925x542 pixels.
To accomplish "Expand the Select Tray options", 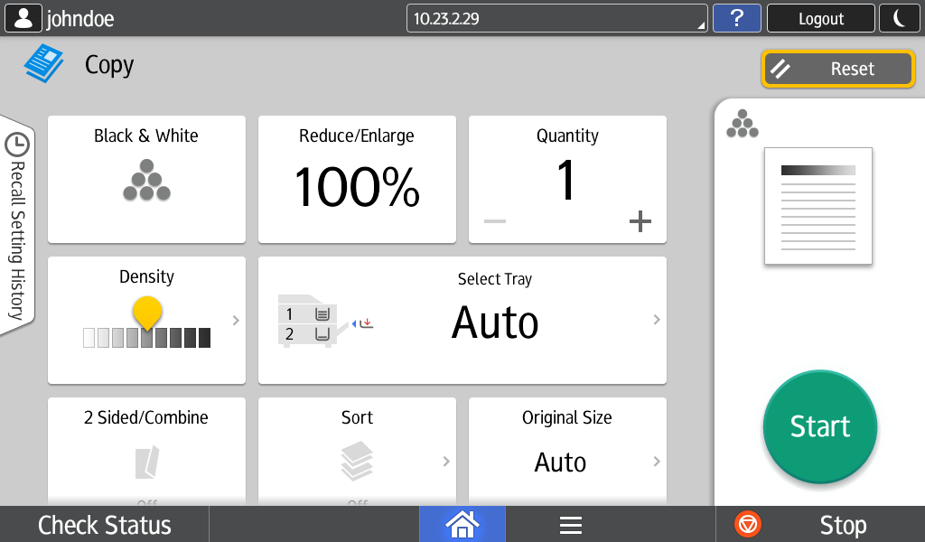I will pos(656,320).
